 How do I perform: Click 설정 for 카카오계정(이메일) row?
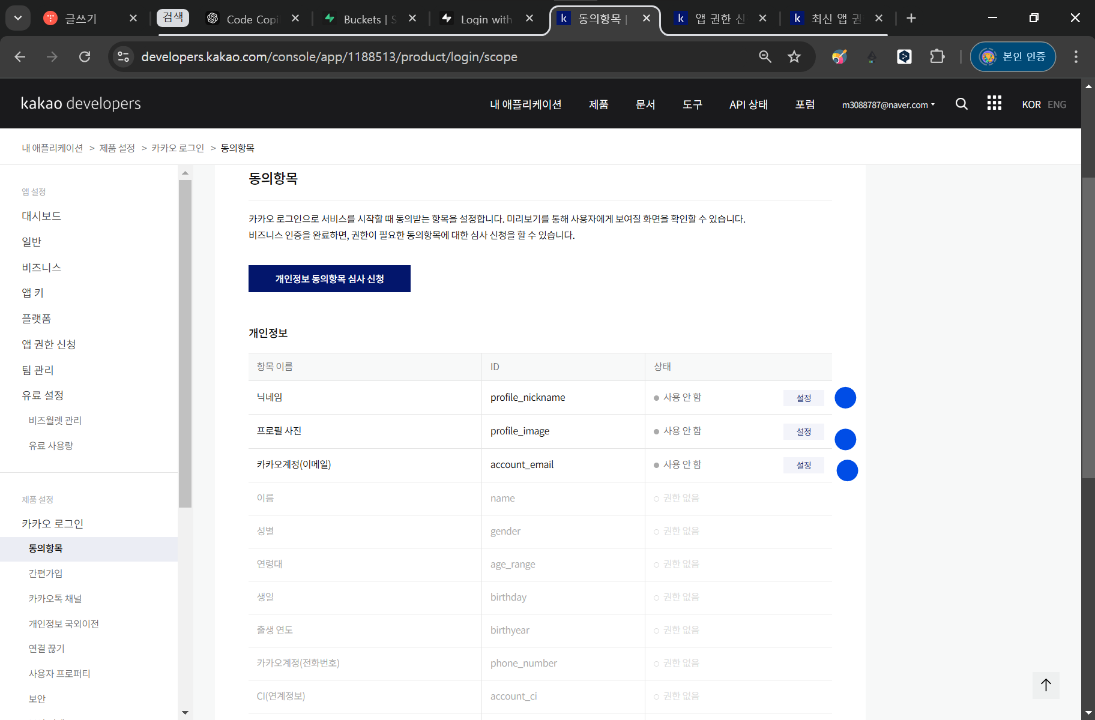pyautogui.click(x=804, y=465)
